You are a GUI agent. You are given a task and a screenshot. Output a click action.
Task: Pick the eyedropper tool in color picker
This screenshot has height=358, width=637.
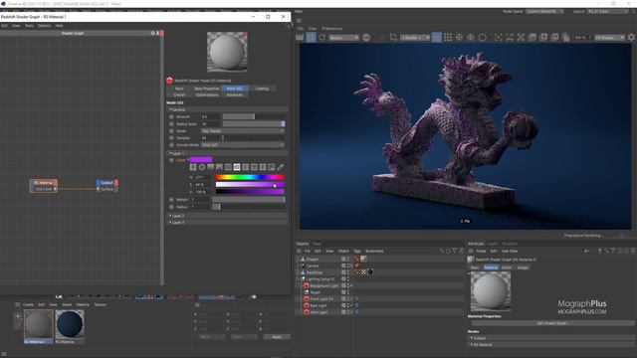point(281,167)
